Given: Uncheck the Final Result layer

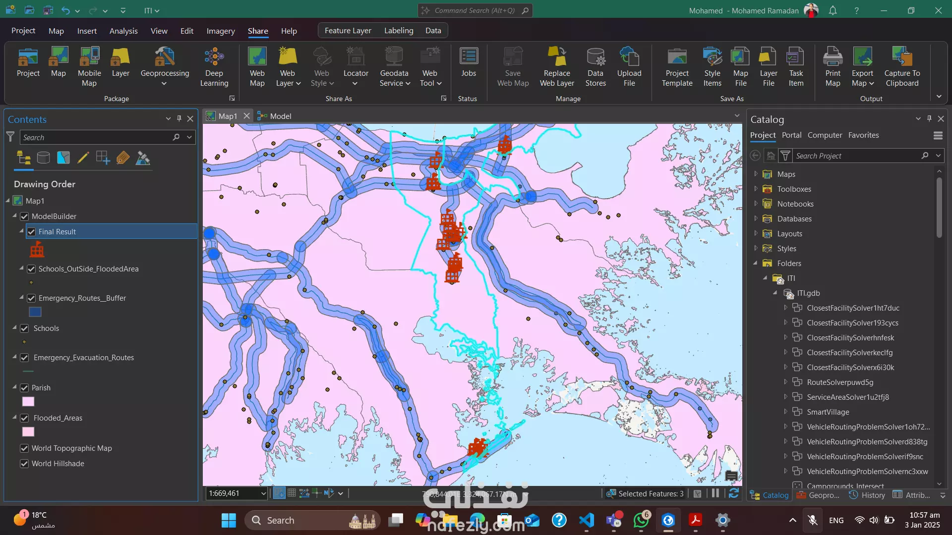Looking at the screenshot, I should [31, 232].
